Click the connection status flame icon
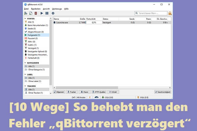Screen dimensions: 197x131 [x=90, y=97]
